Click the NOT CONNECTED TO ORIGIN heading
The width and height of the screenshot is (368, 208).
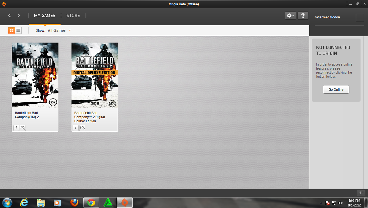click(333, 50)
